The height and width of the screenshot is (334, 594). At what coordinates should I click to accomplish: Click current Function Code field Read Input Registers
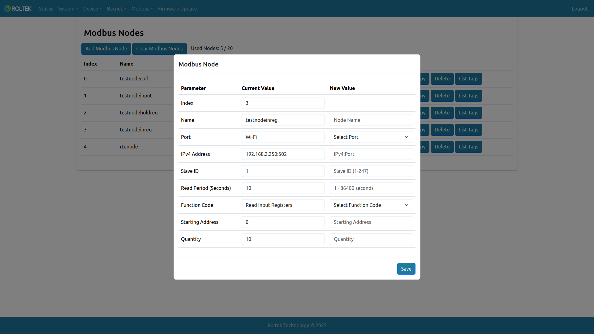(x=283, y=205)
